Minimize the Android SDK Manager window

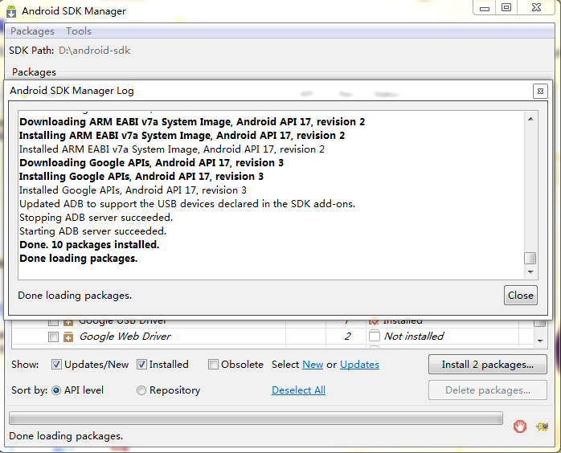485,8
